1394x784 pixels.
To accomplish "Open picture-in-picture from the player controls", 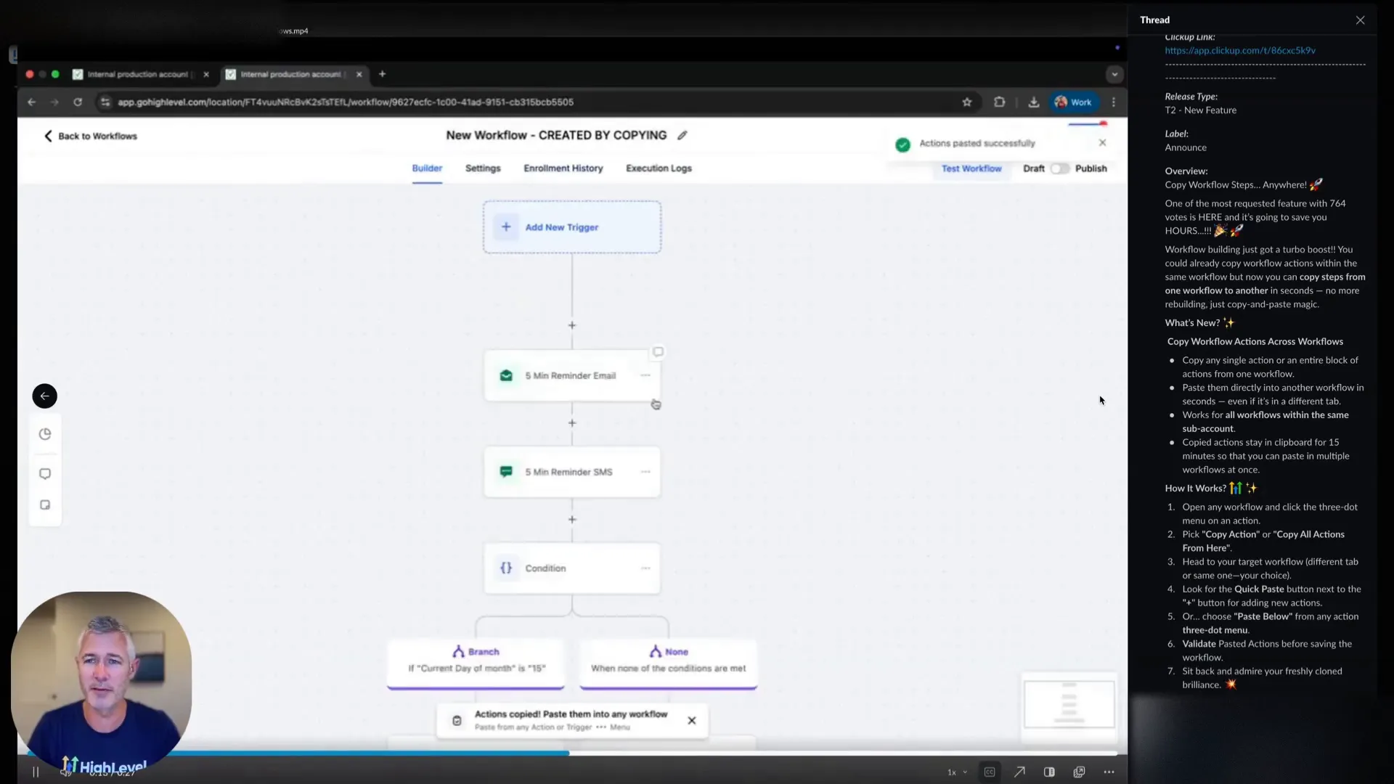I will coord(1080,772).
